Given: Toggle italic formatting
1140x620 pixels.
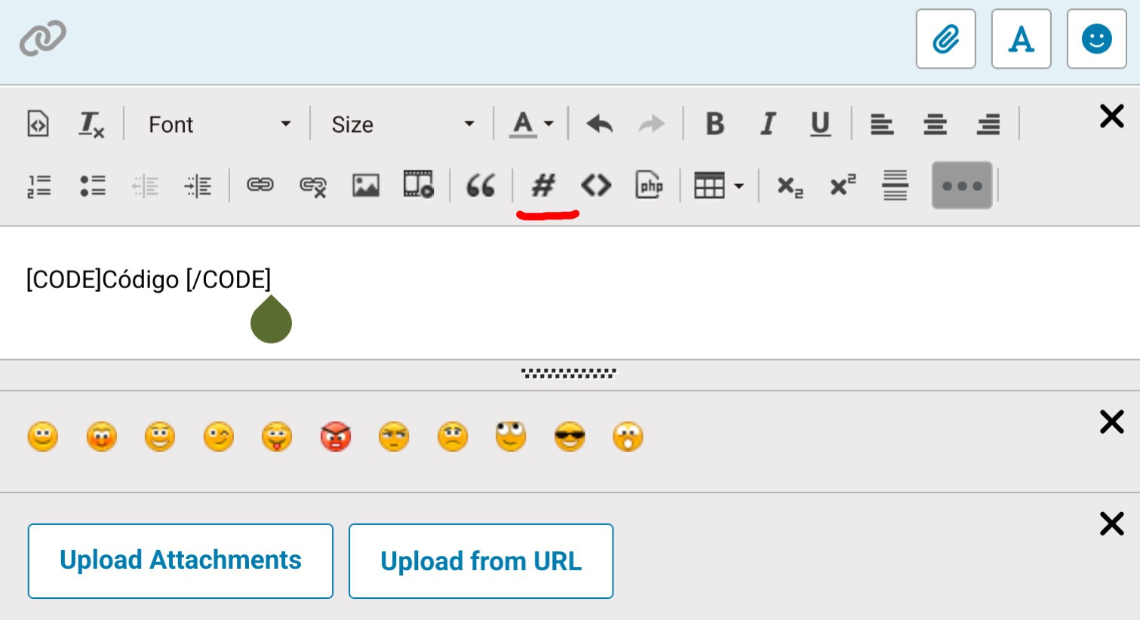Looking at the screenshot, I should point(768,124).
